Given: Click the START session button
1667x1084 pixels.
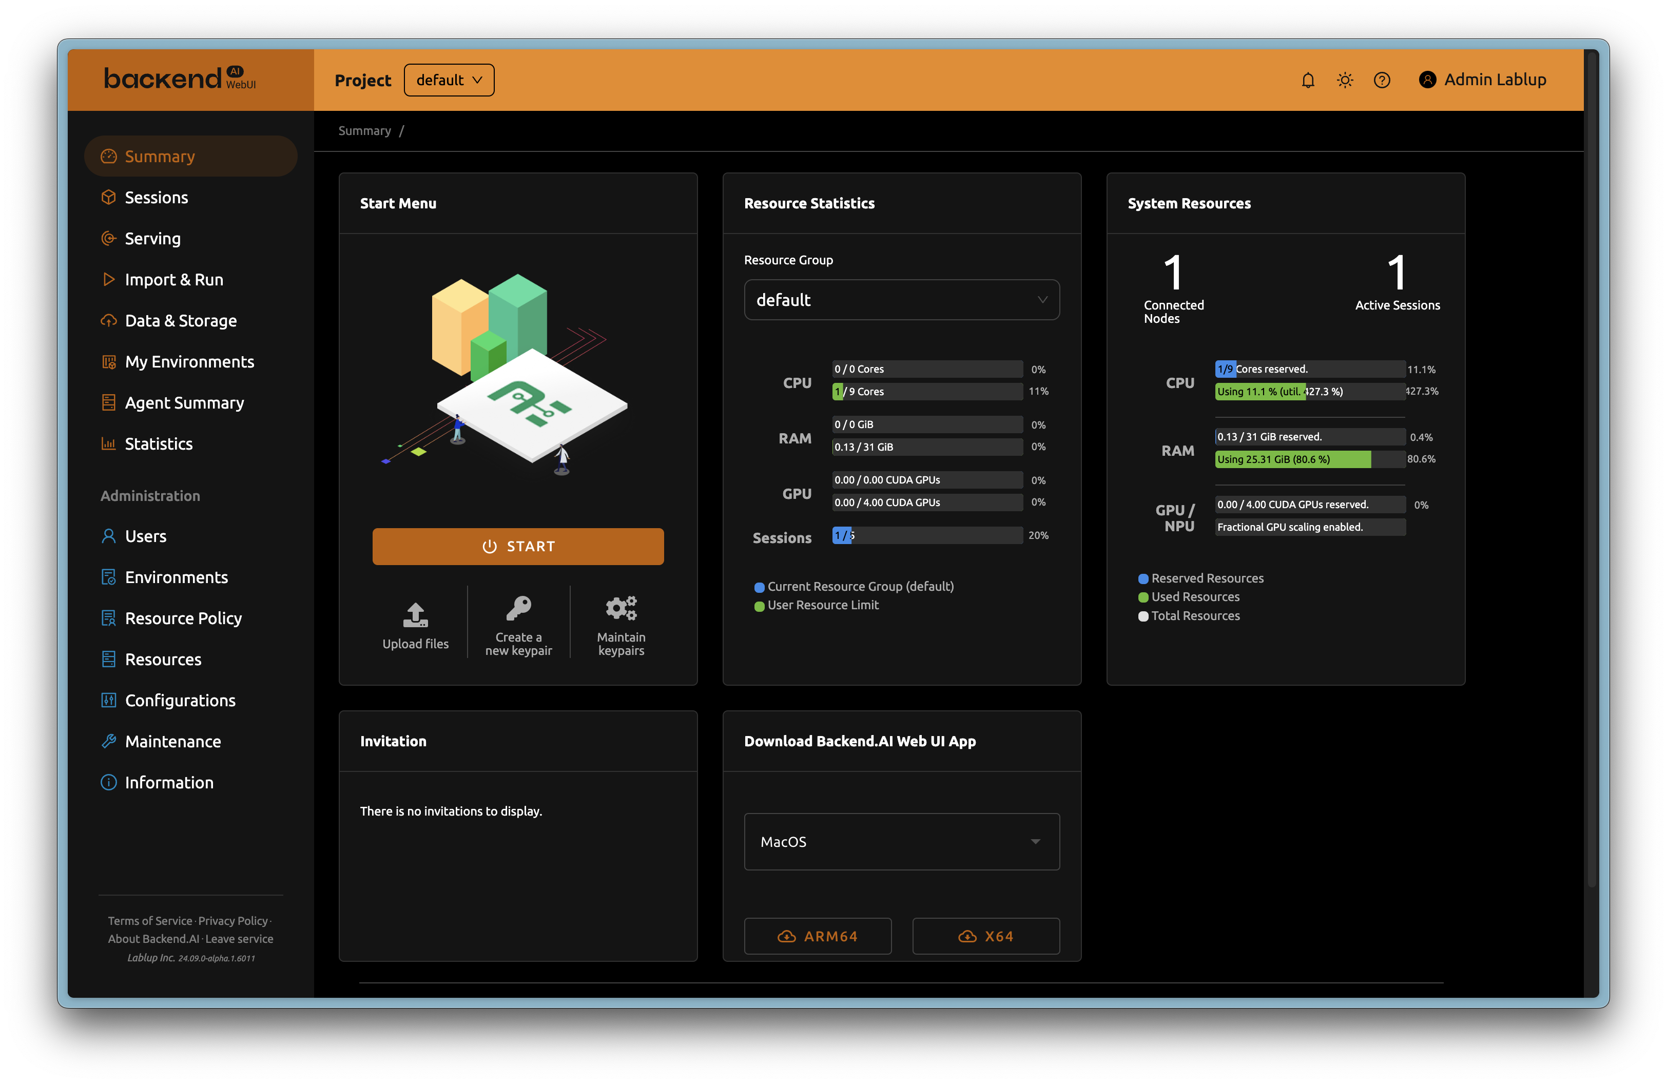Looking at the screenshot, I should click(518, 546).
